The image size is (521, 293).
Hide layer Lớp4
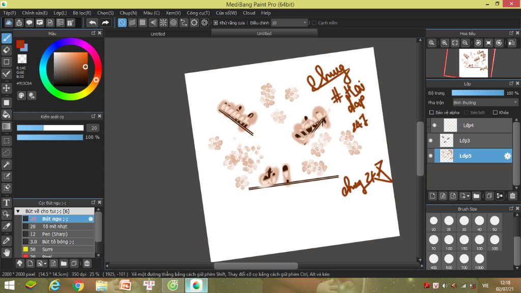click(435, 125)
